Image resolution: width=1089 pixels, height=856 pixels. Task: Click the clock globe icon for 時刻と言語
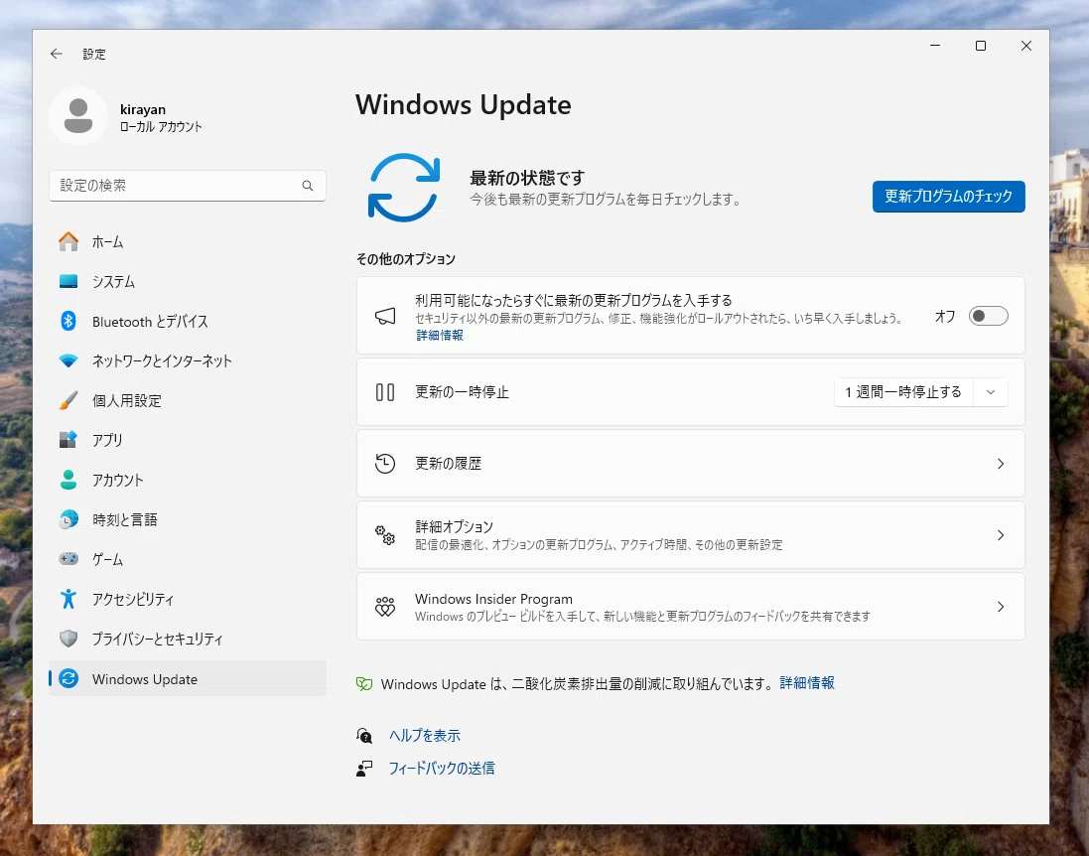tap(68, 519)
